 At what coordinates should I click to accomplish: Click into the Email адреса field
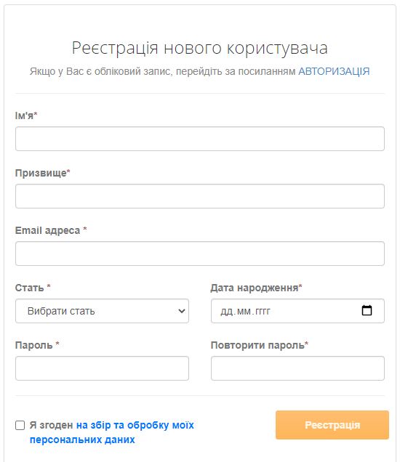coord(200,254)
